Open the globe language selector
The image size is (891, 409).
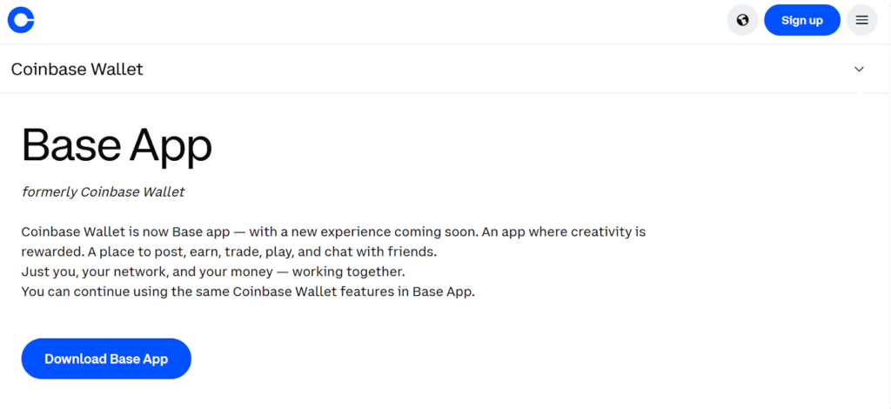[x=742, y=20]
